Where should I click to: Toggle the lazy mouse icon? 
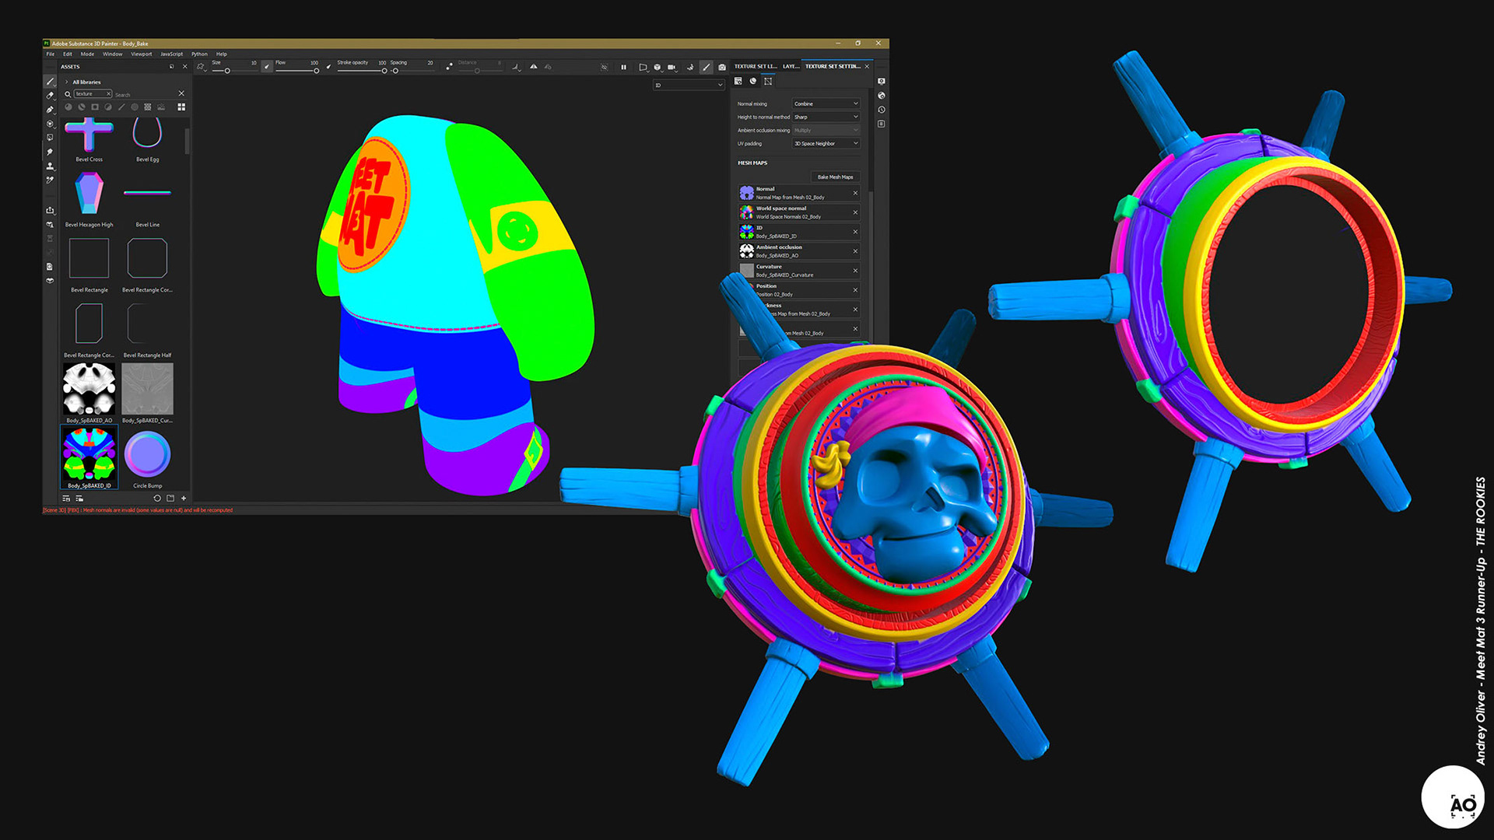pyautogui.click(x=449, y=67)
